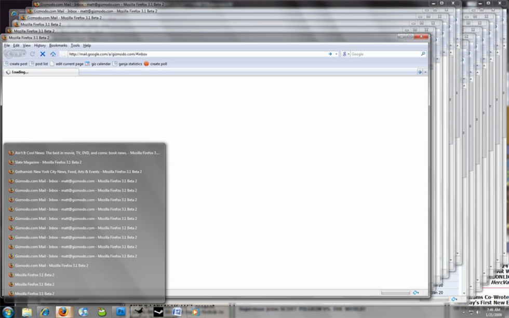Open the list-all-tabs dropdown arrow
This screenshot has width=509, height=318.
(x=425, y=72)
